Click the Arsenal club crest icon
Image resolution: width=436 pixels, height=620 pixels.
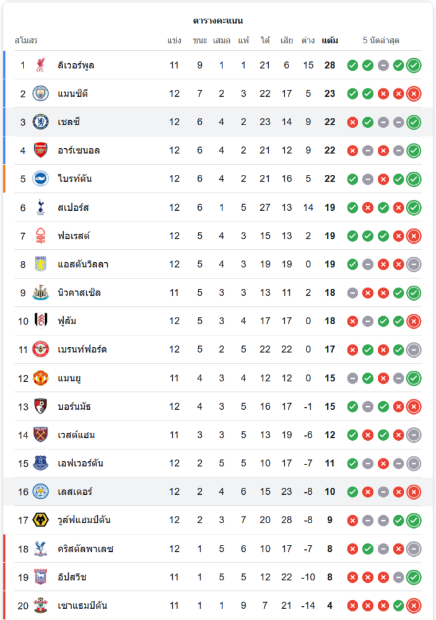40,151
